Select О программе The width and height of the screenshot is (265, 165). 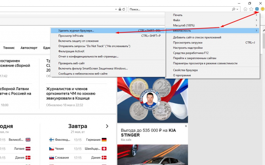pos(212,76)
